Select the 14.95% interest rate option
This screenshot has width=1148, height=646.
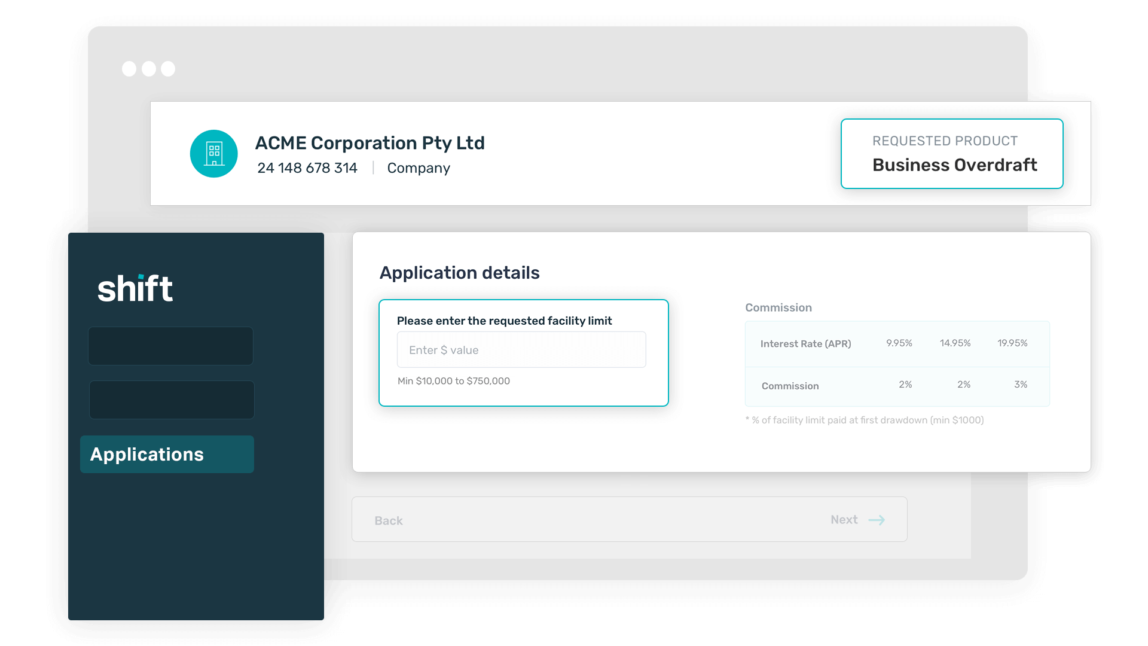pos(955,343)
